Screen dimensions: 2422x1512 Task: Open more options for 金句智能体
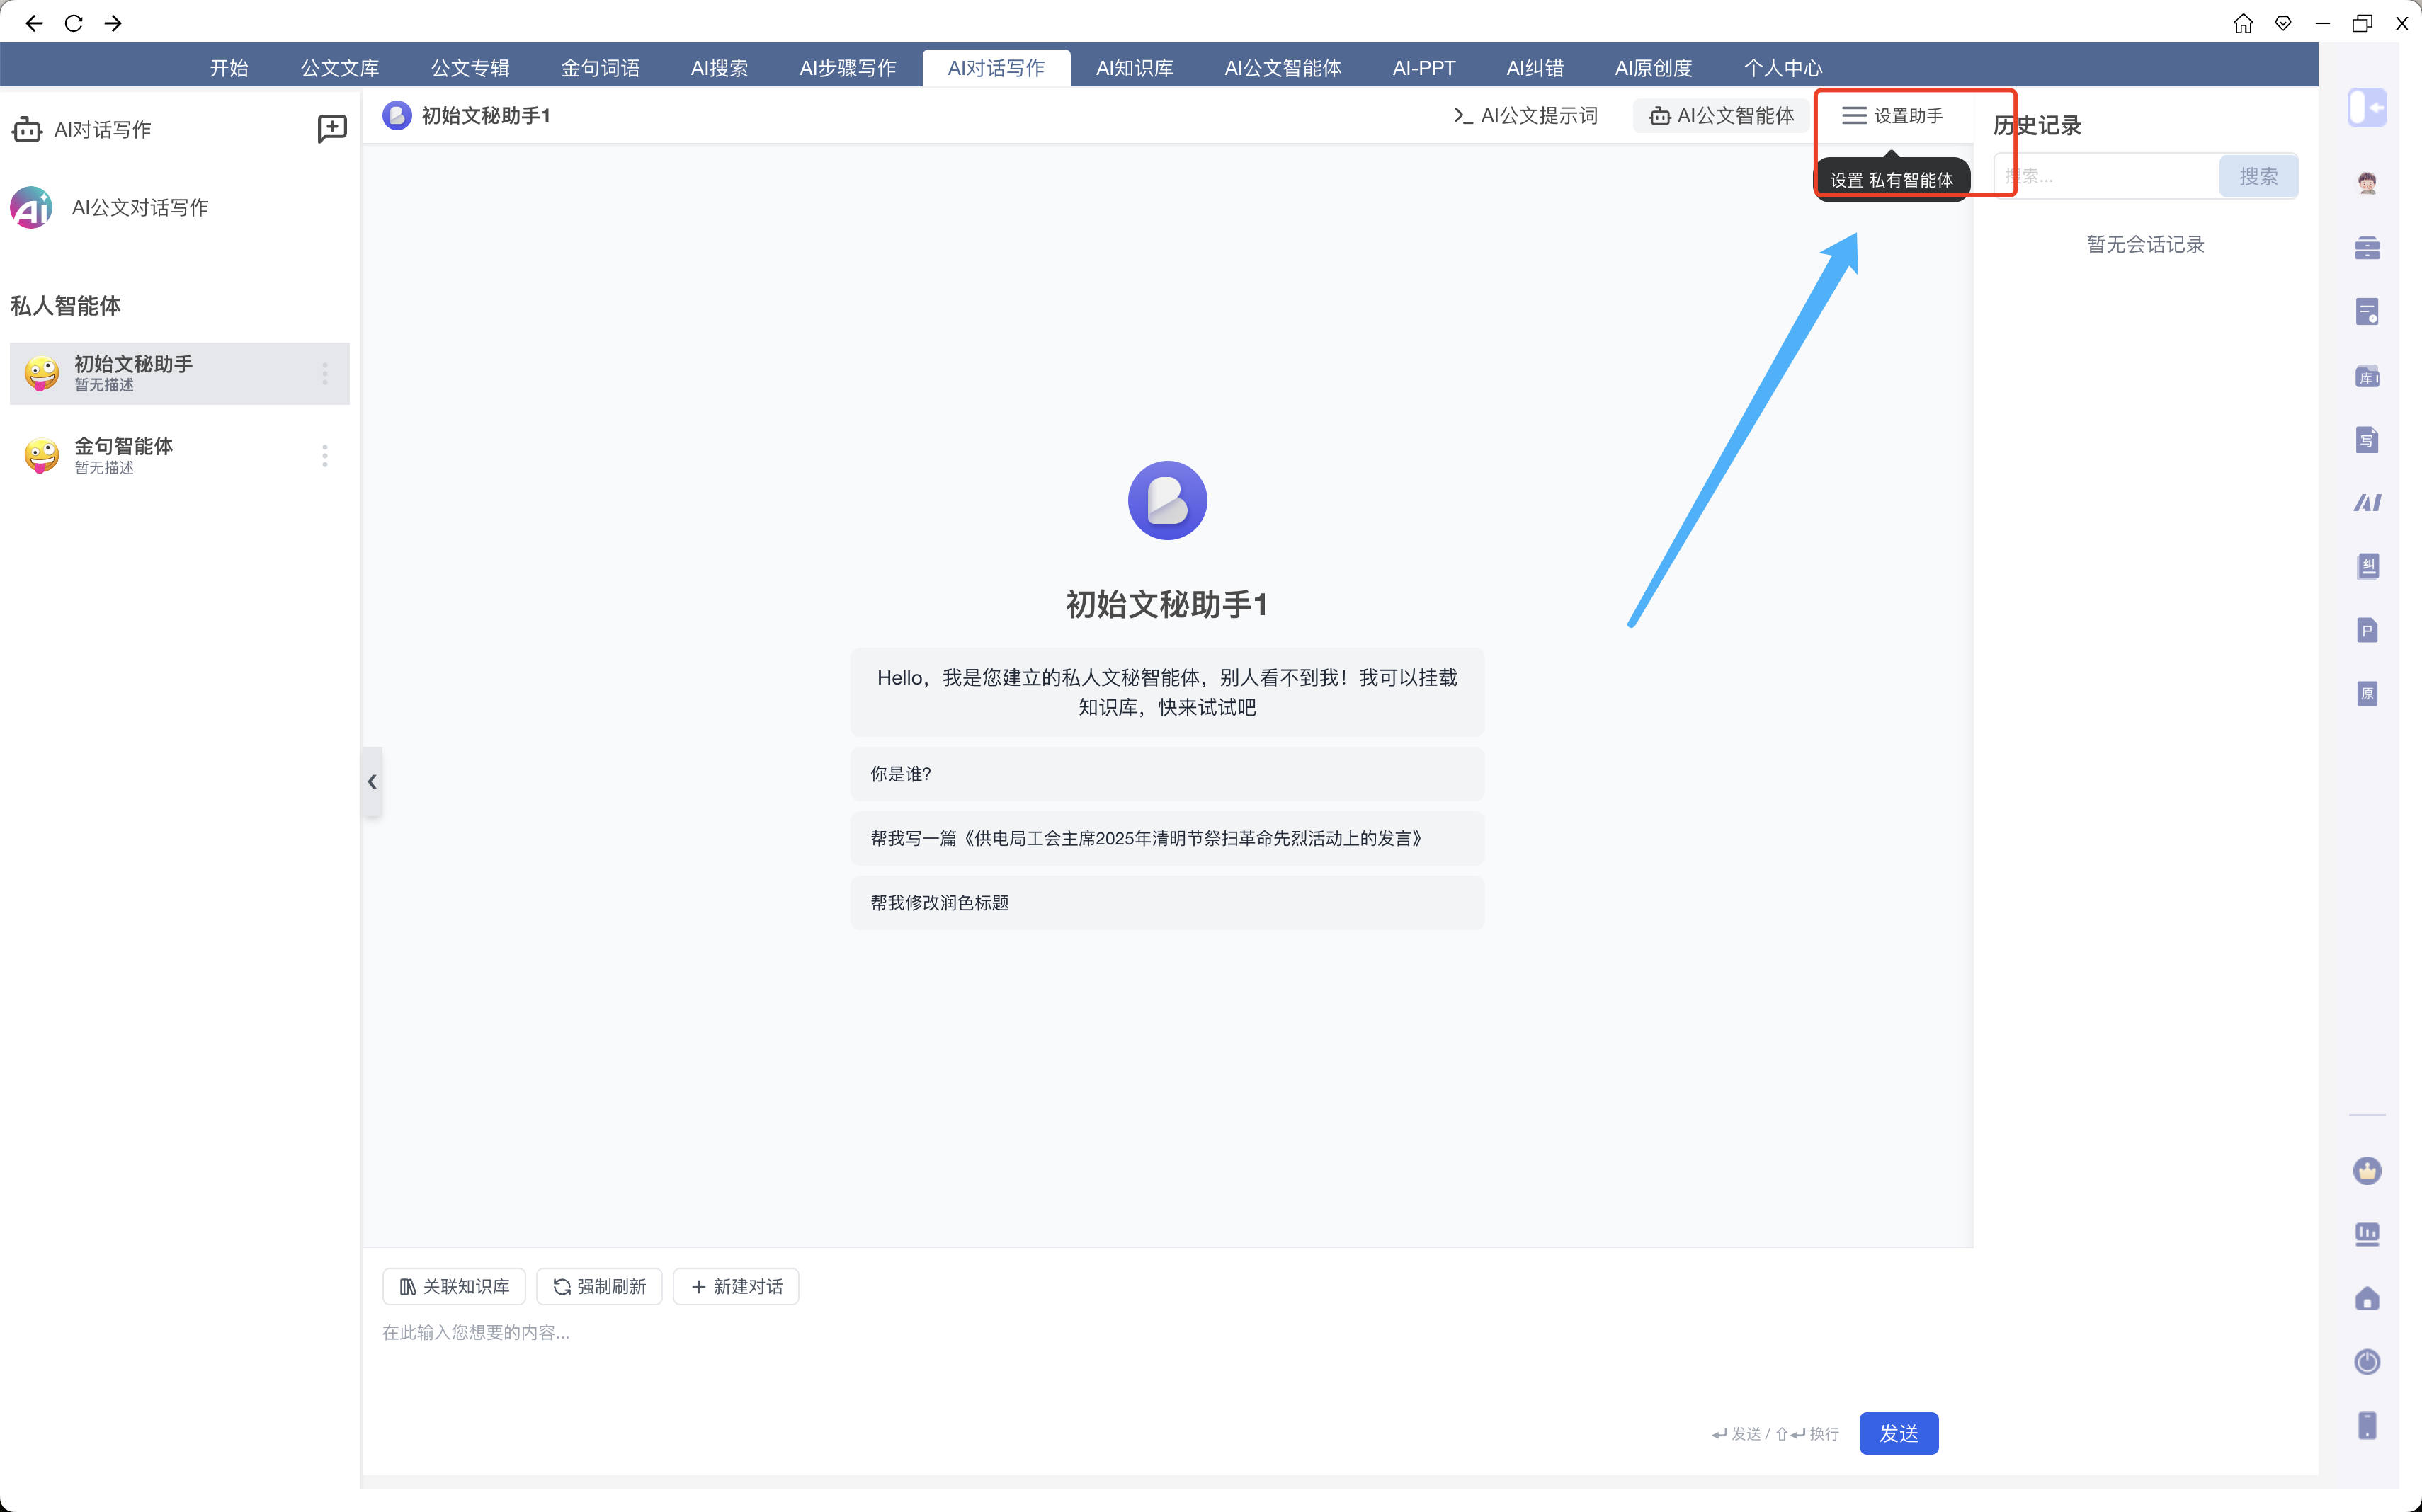click(324, 456)
